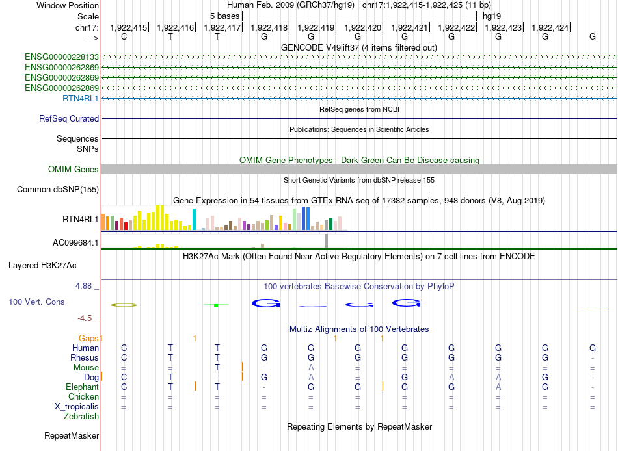This screenshot has width=618, height=451.
Task: Click the Multiz Alignments of 100 Vertebrates title
Action: click(359, 329)
